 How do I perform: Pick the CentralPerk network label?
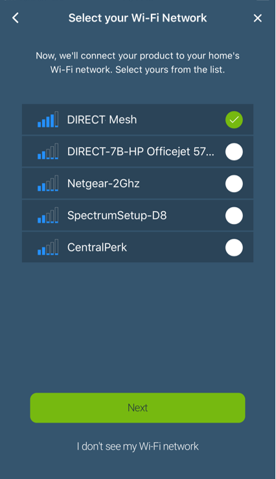pyautogui.click(x=97, y=247)
